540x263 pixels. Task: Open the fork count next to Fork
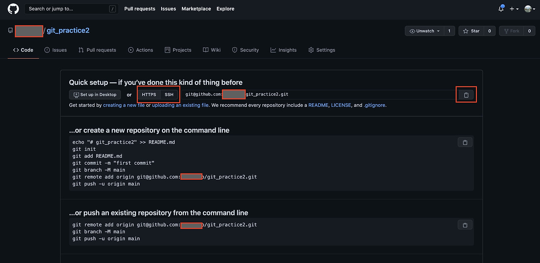529,31
